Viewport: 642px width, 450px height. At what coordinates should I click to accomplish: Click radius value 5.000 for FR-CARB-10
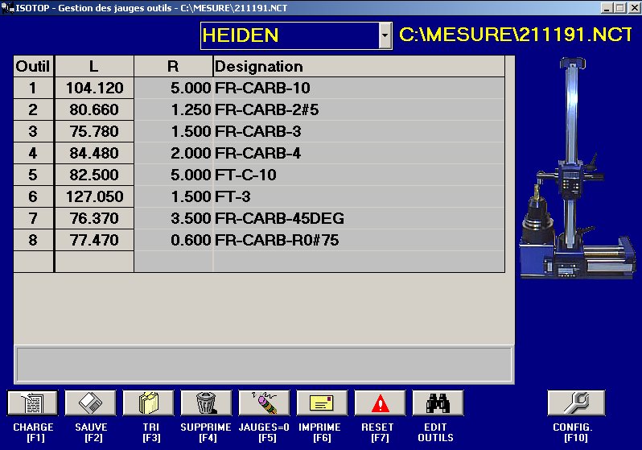174,88
